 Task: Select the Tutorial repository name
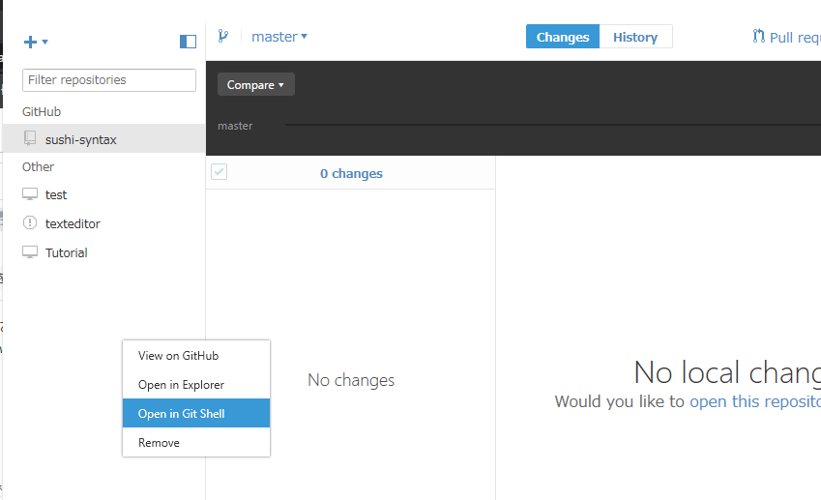[x=67, y=252]
